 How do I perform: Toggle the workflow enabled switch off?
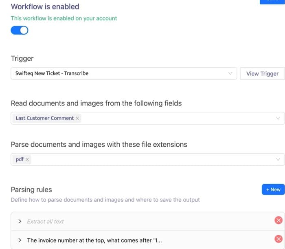(20, 30)
